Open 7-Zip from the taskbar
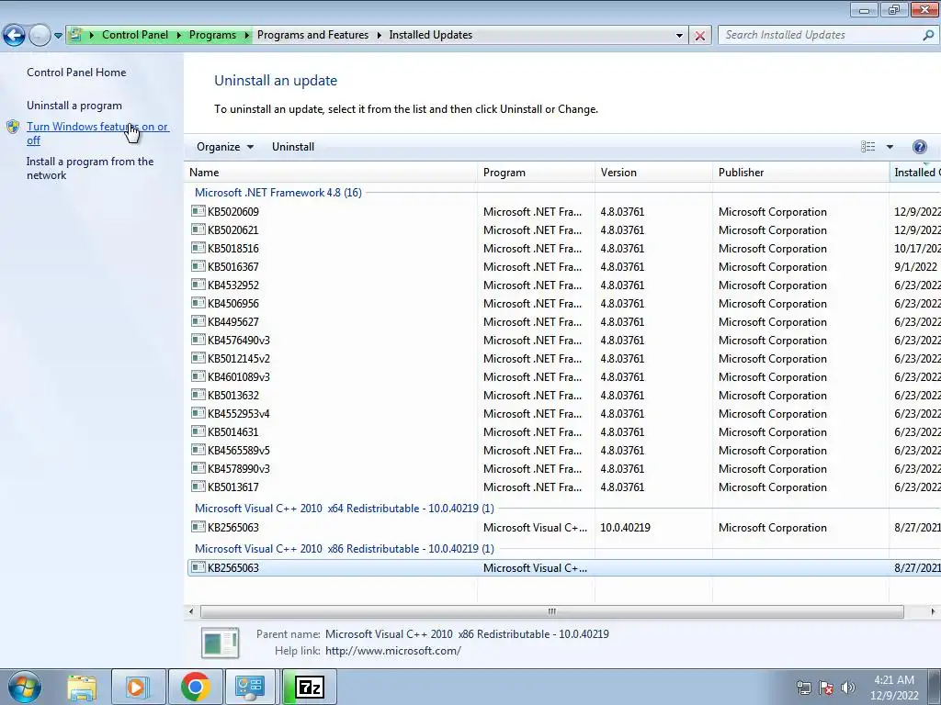The image size is (941, 705). (310, 687)
